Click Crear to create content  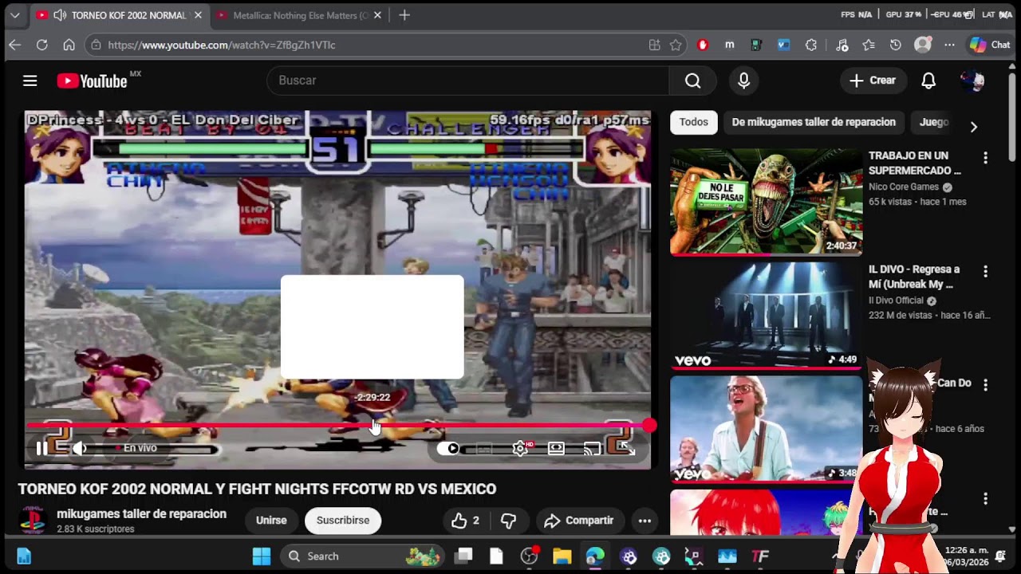tap(873, 81)
